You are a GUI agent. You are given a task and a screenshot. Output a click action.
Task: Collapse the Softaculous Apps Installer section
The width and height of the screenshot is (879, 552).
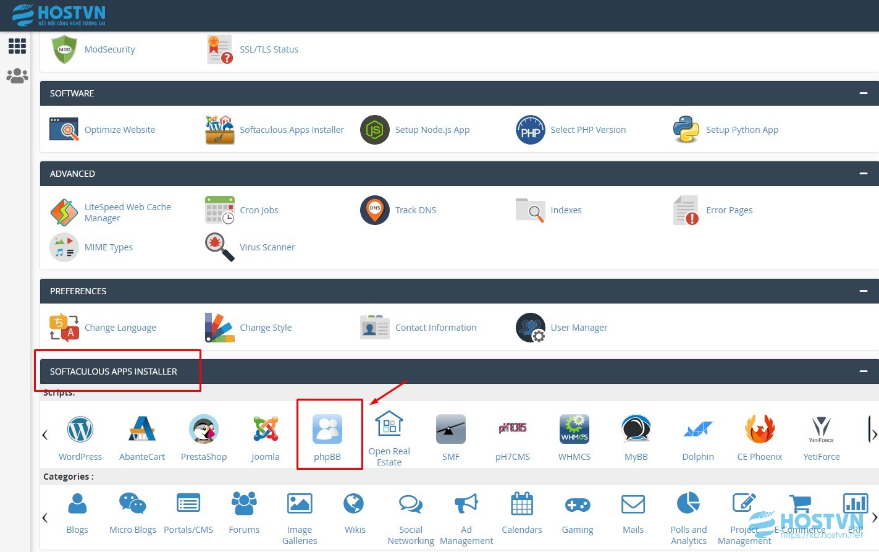pyautogui.click(x=864, y=372)
